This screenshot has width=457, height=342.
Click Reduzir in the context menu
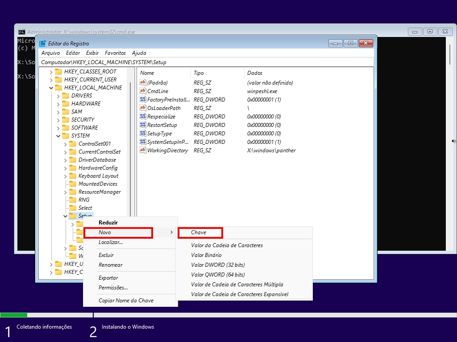click(130, 223)
